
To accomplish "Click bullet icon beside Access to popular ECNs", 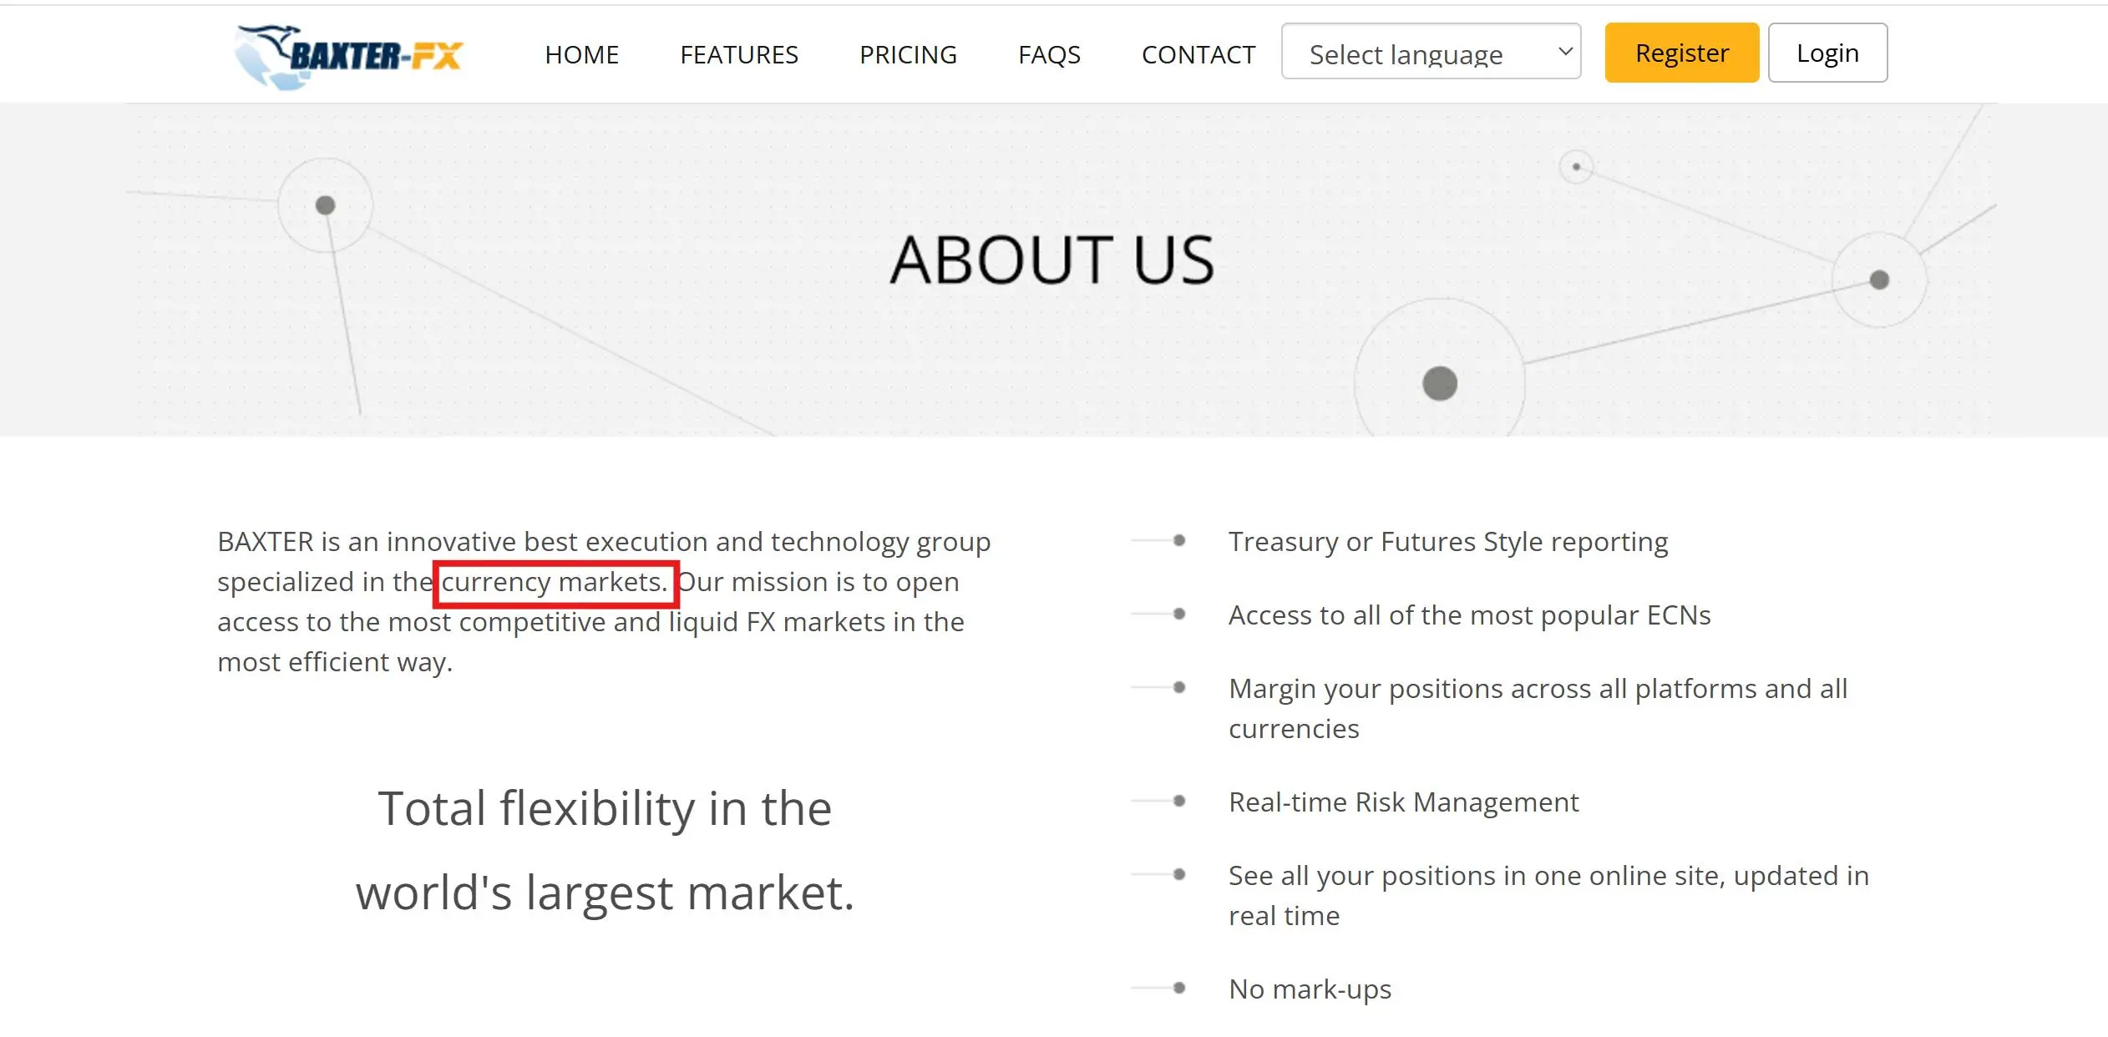I will 1178,614.
